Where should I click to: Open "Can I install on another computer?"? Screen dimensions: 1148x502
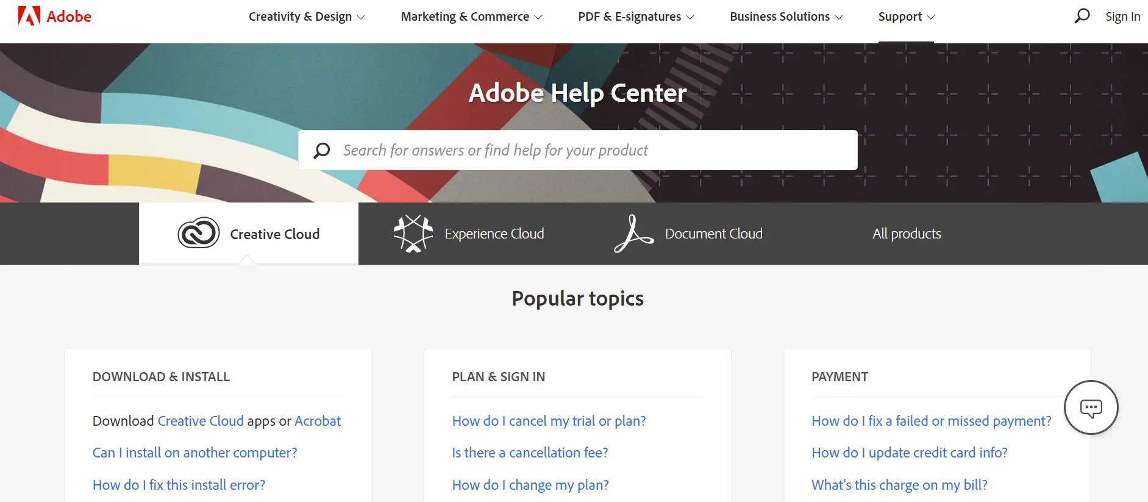(194, 453)
